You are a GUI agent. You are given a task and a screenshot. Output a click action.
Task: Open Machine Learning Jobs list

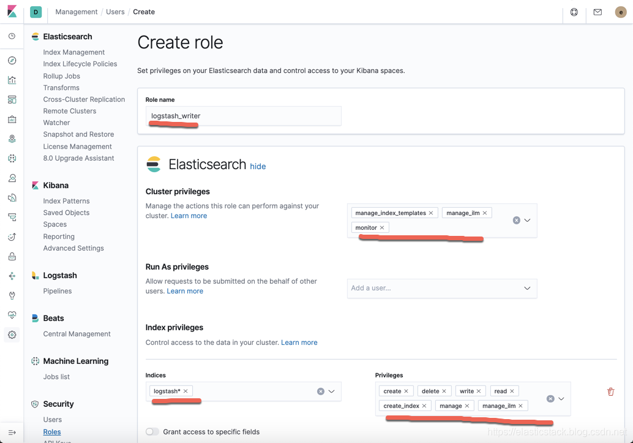coord(56,377)
